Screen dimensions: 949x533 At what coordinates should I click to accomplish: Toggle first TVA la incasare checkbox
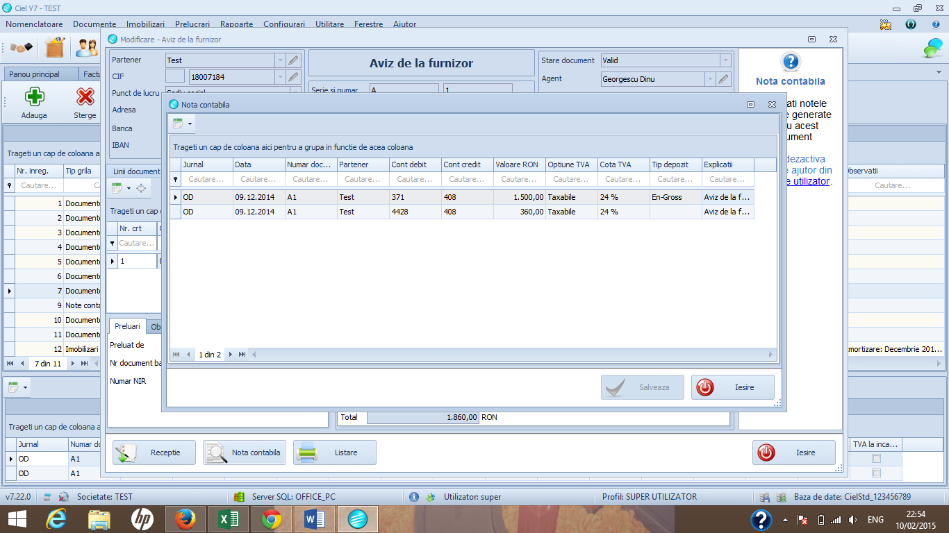876,459
